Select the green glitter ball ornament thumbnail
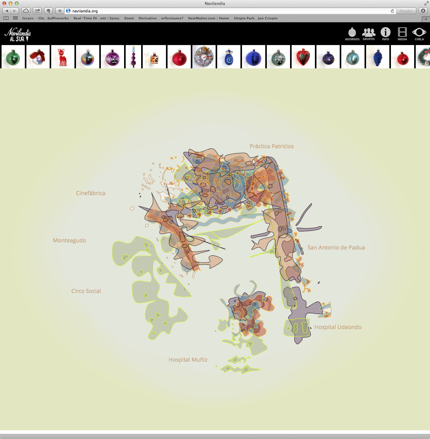430x439 pixels. (x=13, y=57)
